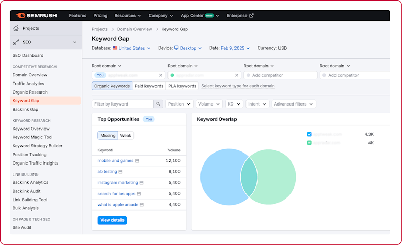
Task: Focus the Filter by keyword field
Action: (122, 104)
